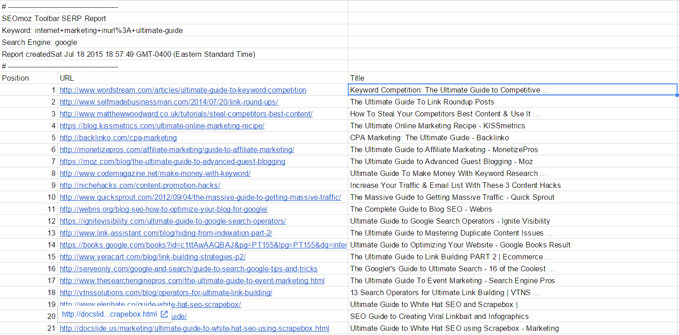
Task: Select title 'The Complete Guide to Blog SEO - Webris'
Action: point(513,209)
